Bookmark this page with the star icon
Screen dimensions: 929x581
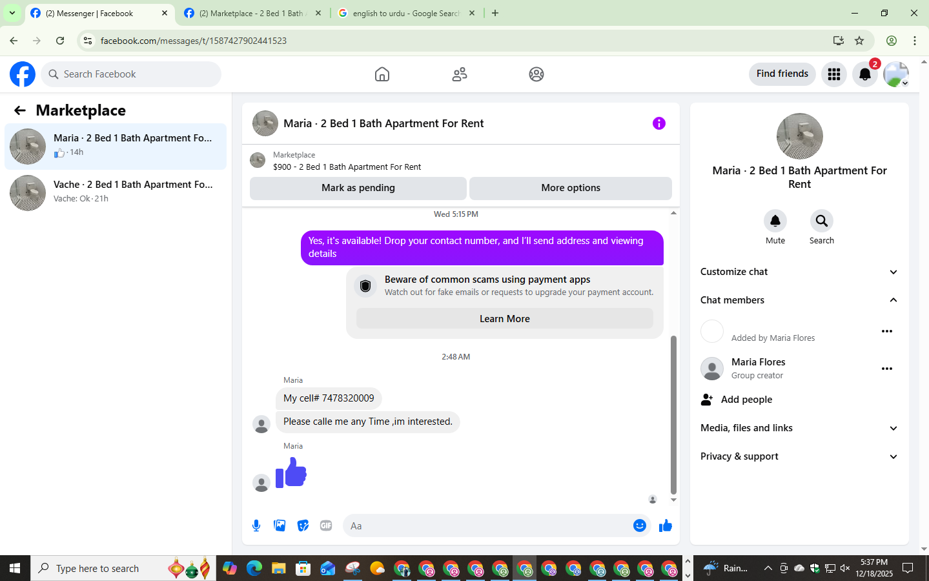(859, 41)
